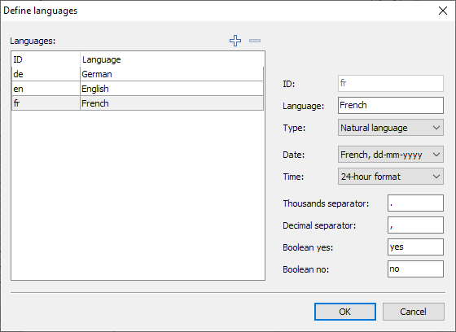
Task: Click the Thousands separator field
Action: (415, 203)
